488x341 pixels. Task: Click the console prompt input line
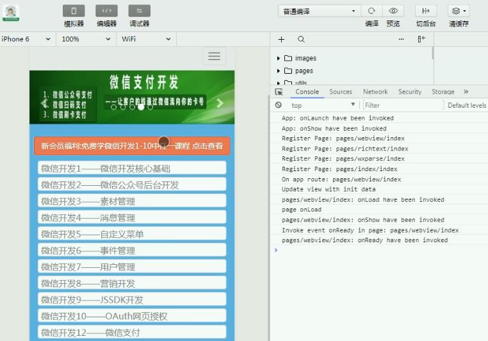380,250
